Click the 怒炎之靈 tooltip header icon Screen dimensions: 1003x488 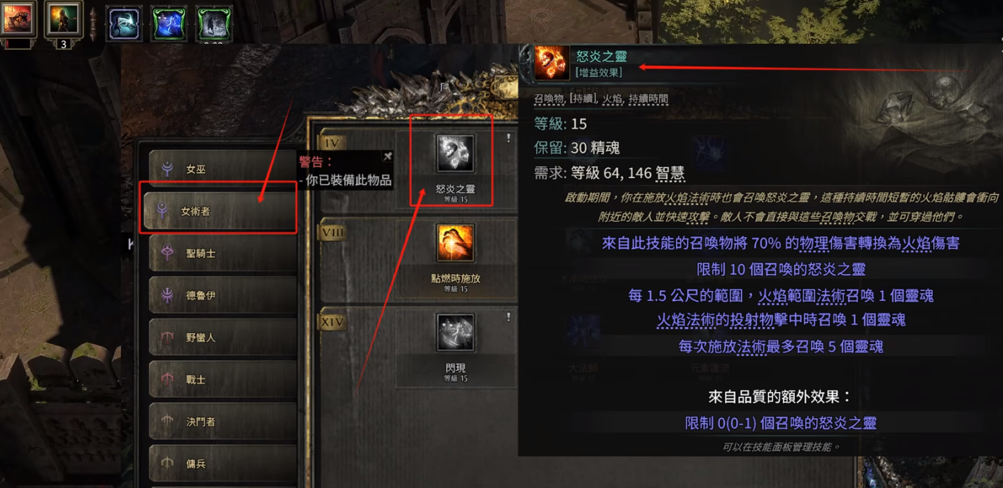pos(551,63)
